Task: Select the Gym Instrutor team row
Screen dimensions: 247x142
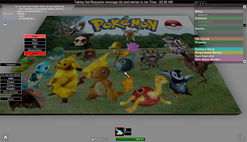Action: (219, 56)
